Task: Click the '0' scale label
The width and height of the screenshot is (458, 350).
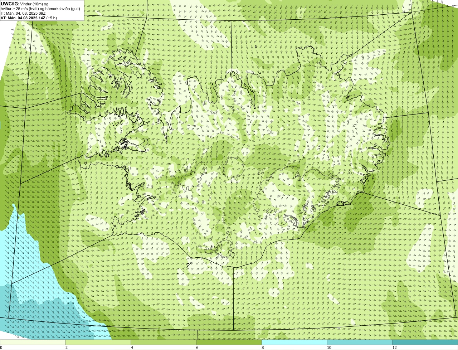Action: click(1, 347)
